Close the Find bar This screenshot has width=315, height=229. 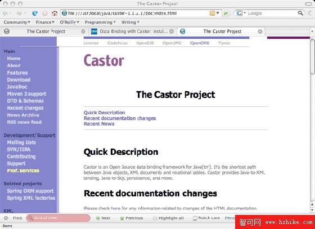(6, 218)
